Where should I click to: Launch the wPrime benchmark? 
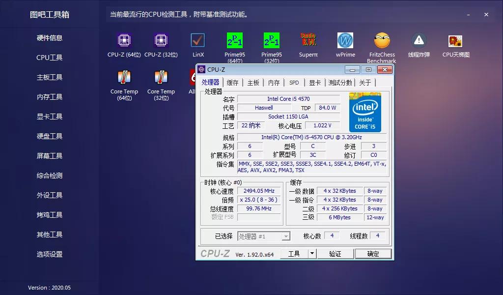coord(345,42)
